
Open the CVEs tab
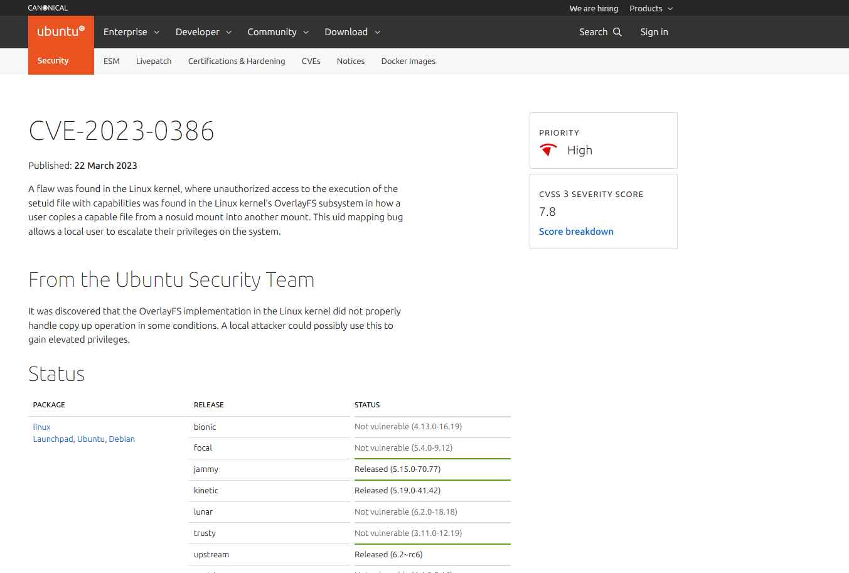[x=311, y=61]
